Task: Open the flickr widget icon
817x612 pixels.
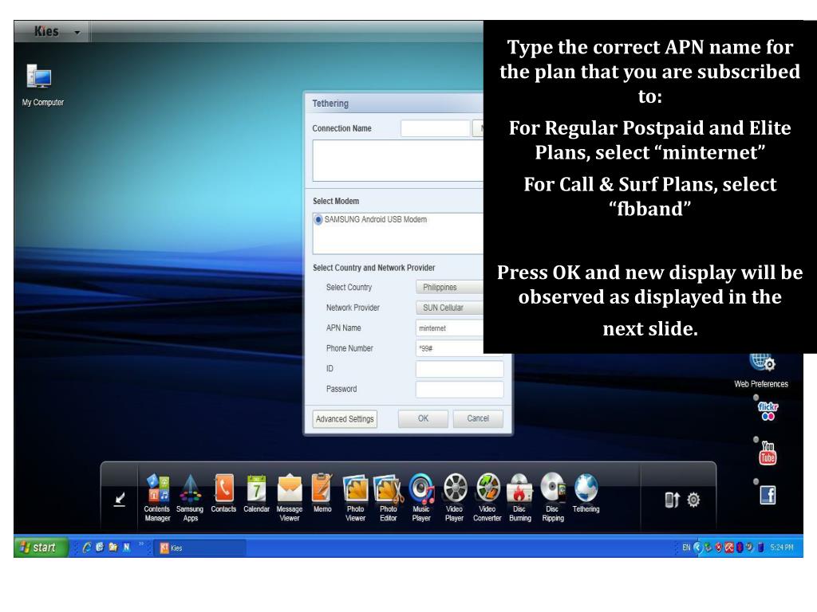Action: point(768,410)
